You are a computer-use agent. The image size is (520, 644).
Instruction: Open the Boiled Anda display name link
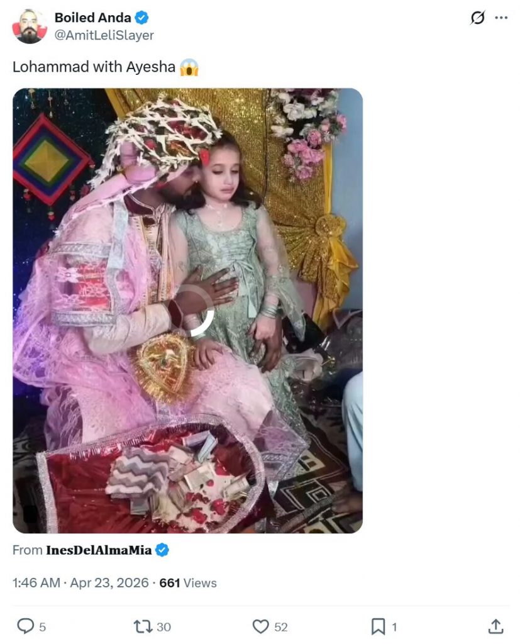[92, 18]
